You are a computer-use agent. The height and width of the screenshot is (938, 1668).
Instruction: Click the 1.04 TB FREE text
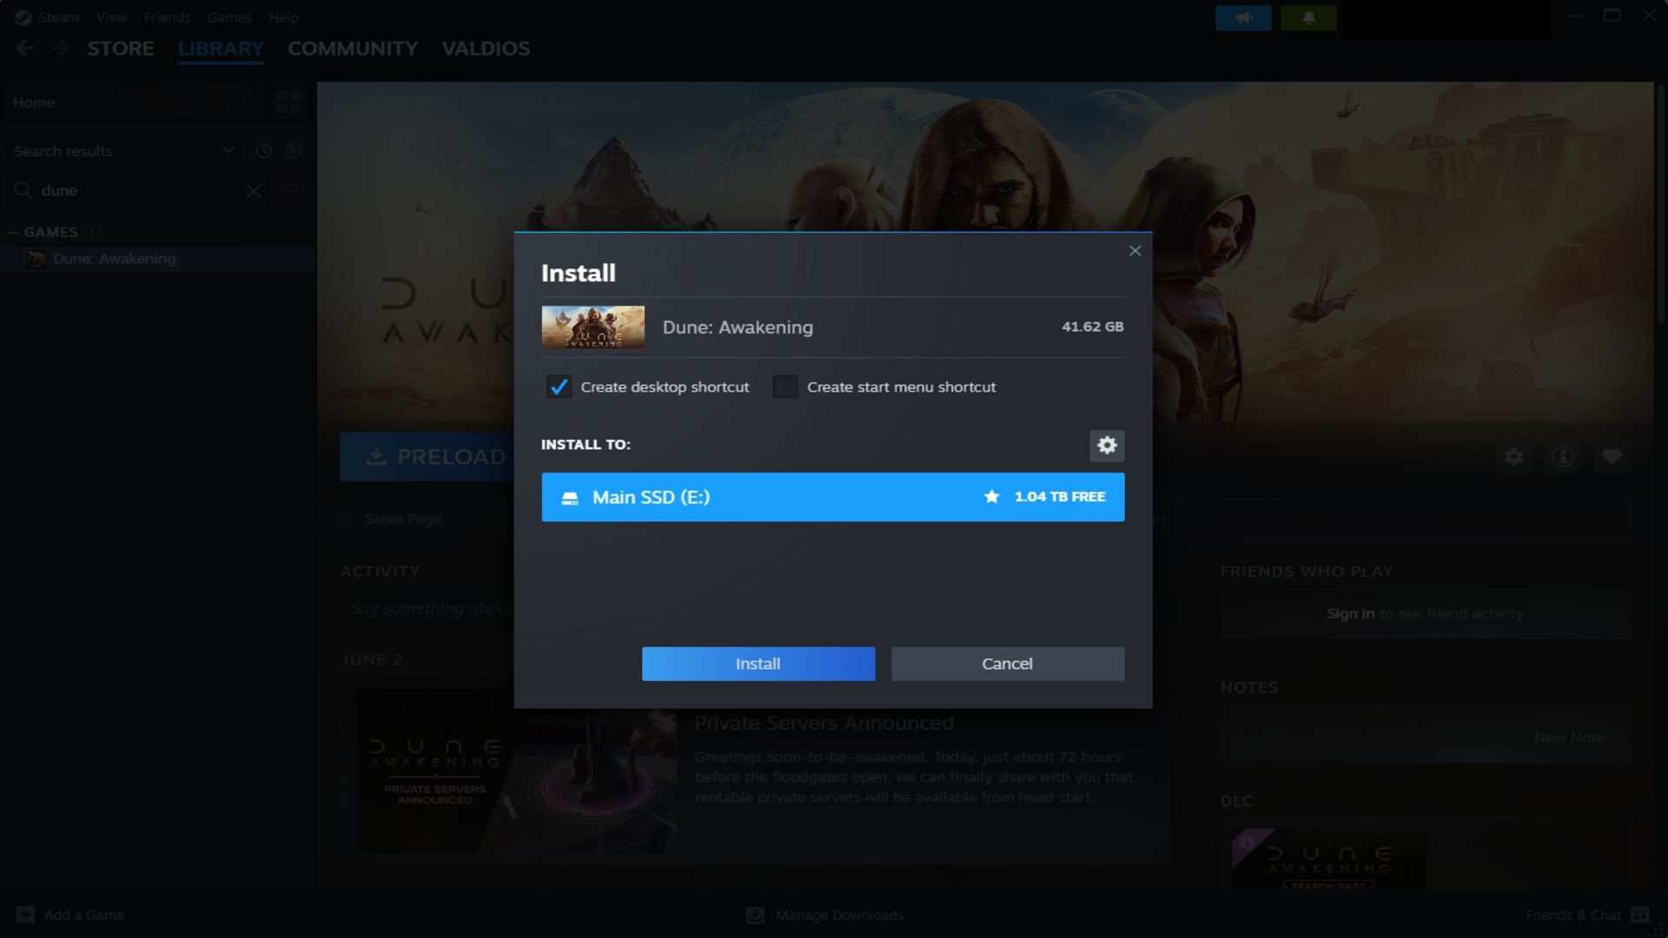tap(1060, 497)
